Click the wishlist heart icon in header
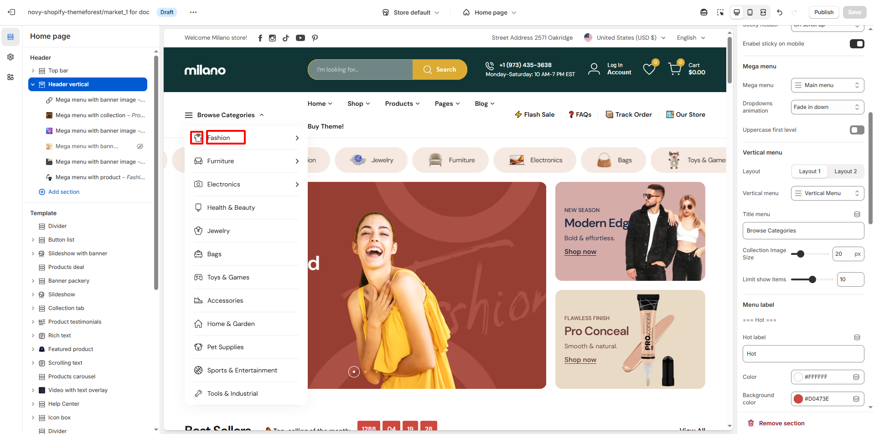The image size is (874, 434). pyautogui.click(x=649, y=69)
